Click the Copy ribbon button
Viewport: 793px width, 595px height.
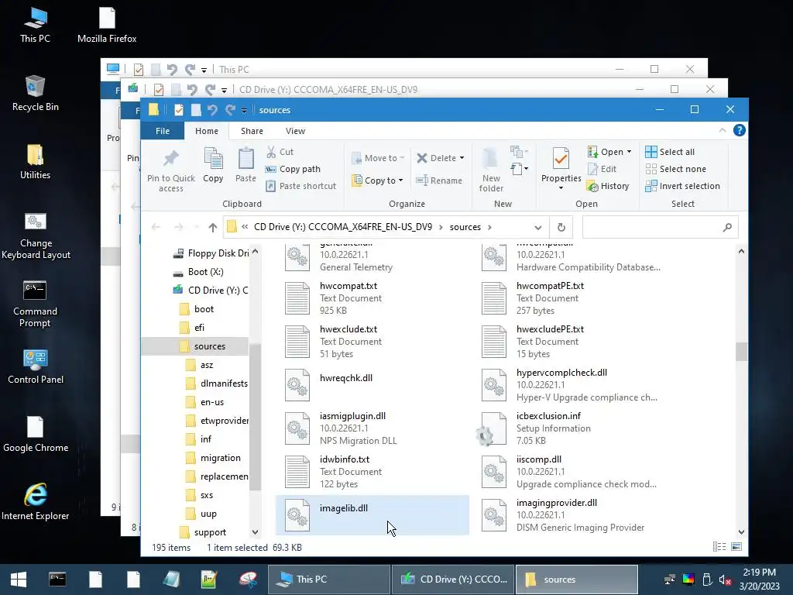[x=213, y=165]
